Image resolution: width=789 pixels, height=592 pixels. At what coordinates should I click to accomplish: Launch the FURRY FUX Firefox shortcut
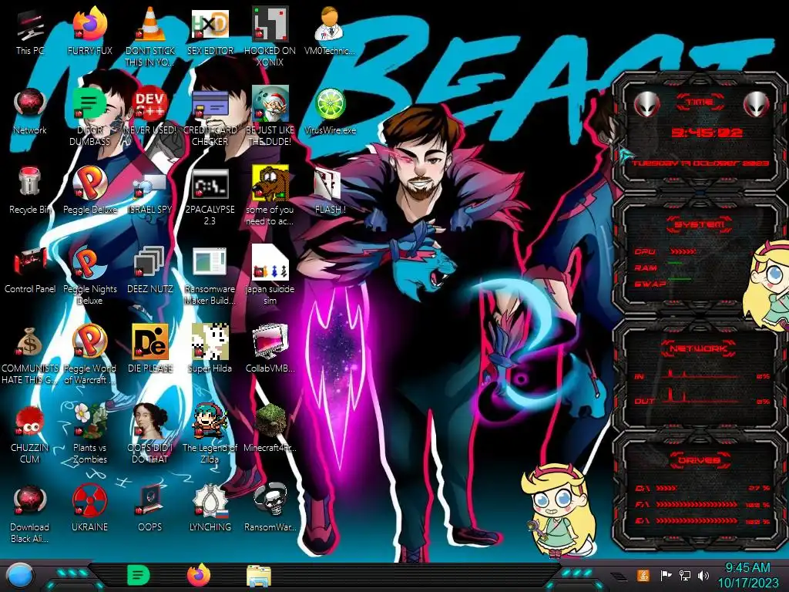[x=89, y=24]
